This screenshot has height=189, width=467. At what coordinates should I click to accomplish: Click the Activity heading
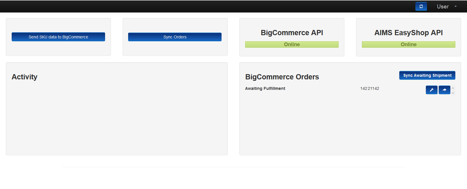(x=25, y=77)
